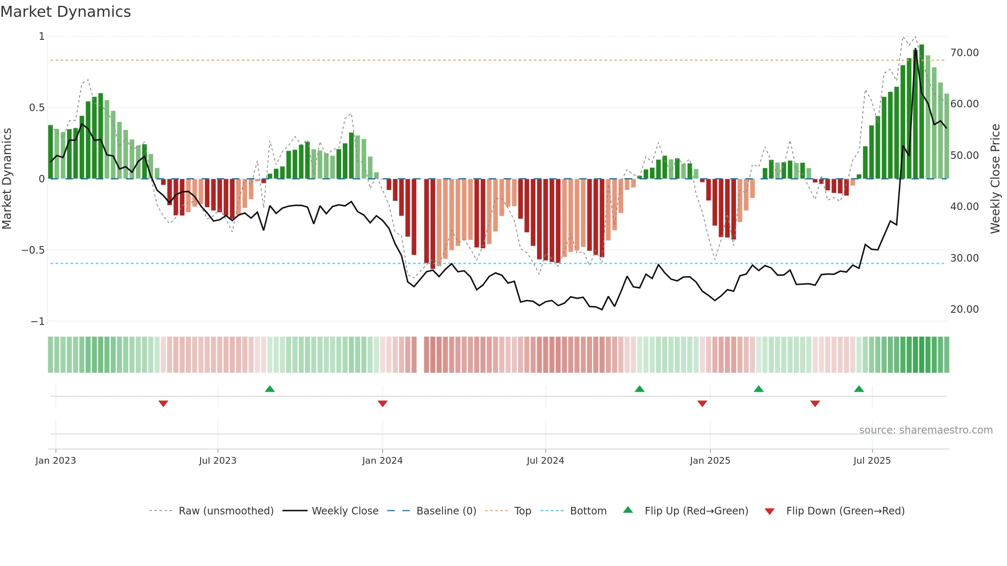The width and height of the screenshot is (1007, 566).
Task: Click the 40.00 price axis label
Action: 965,206
